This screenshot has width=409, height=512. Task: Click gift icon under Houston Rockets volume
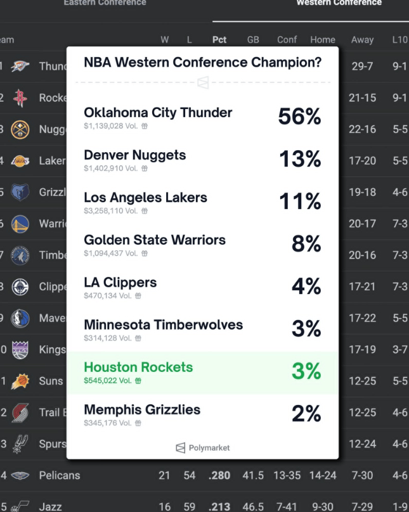click(x=138, y=381)
